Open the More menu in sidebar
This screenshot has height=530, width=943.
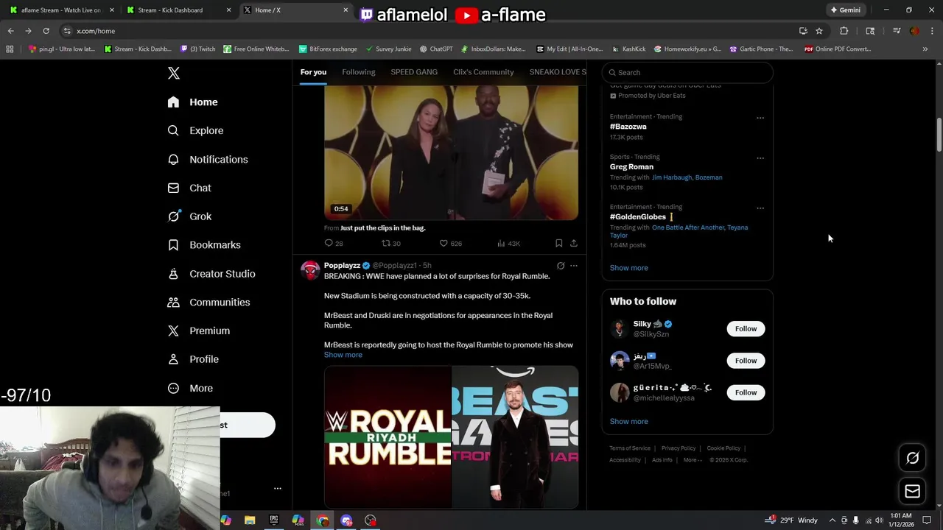189,388
